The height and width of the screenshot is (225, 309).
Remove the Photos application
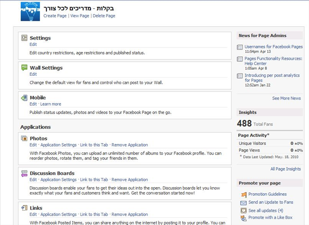[x=130, y=145]
